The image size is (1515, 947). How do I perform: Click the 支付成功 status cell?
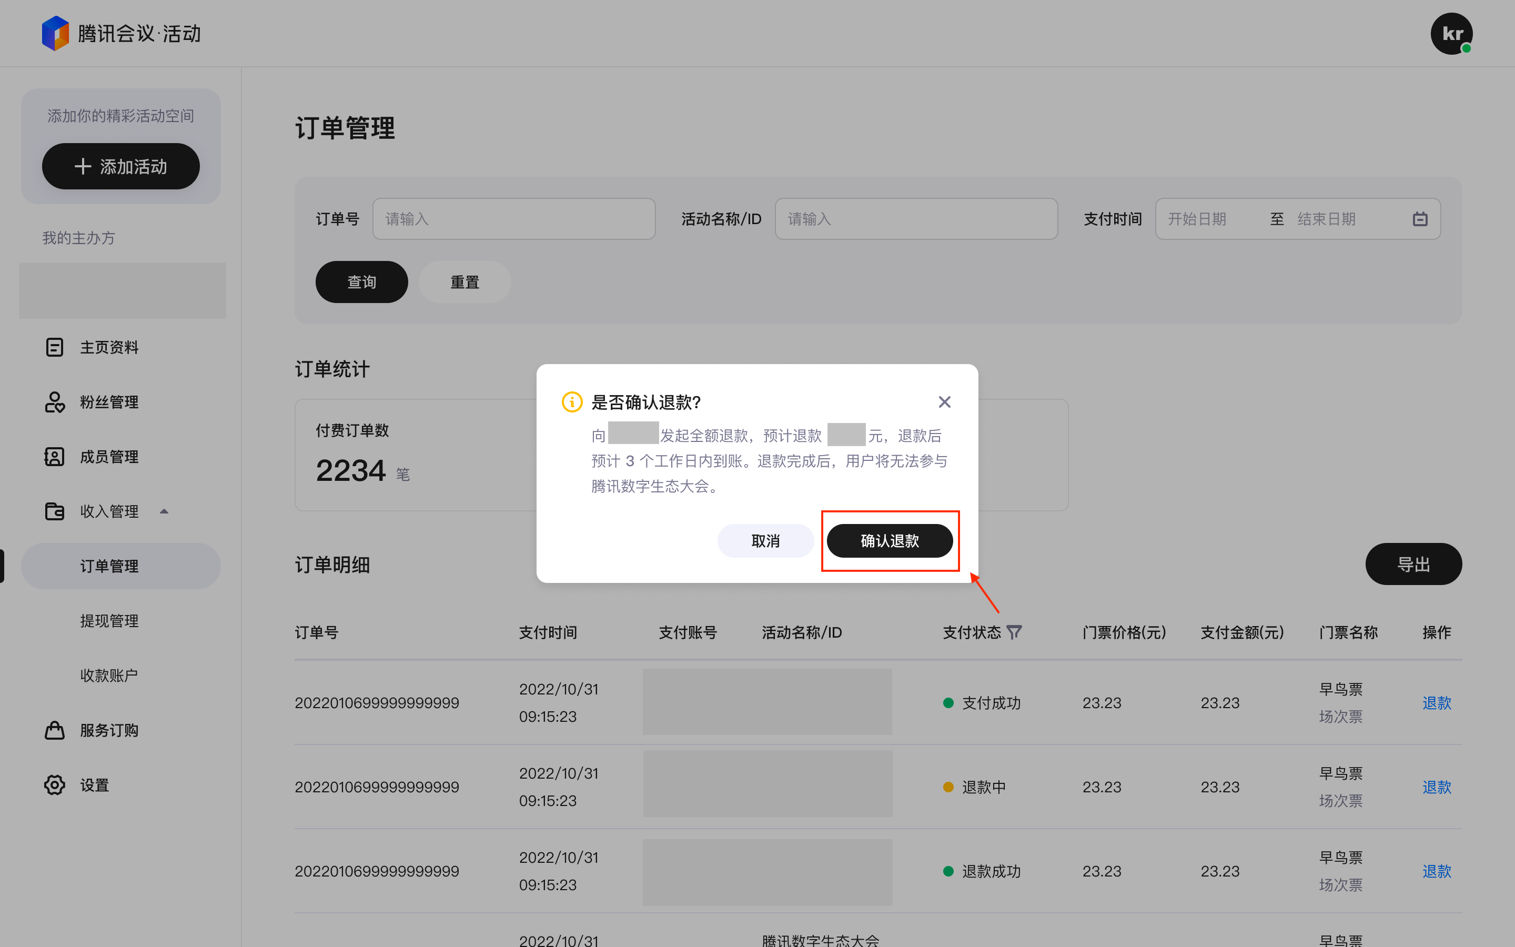[982, 703]
